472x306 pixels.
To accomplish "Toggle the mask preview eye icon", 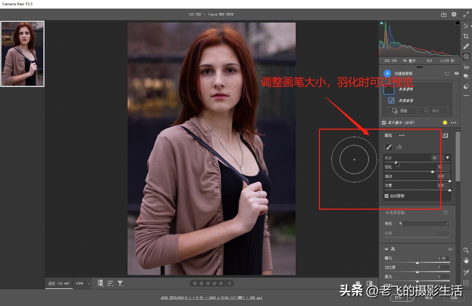I will (x=456, y=74).
